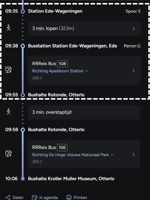
Task: Click the Bushalte Kroller Muller Museum destination
Action: click(71, 179)
